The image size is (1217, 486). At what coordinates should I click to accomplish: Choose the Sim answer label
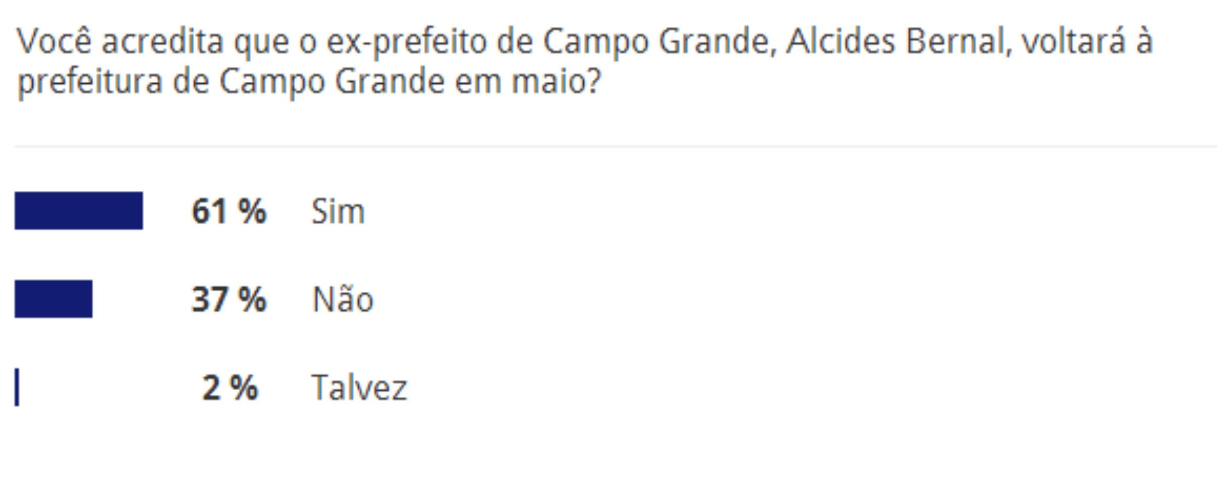338,211
